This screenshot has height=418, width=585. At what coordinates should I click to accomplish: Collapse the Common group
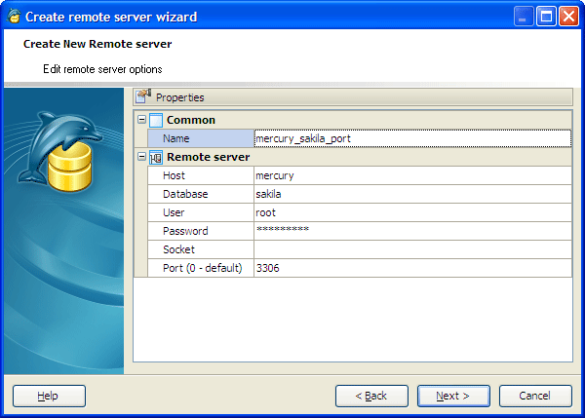(x=141, y=119)
